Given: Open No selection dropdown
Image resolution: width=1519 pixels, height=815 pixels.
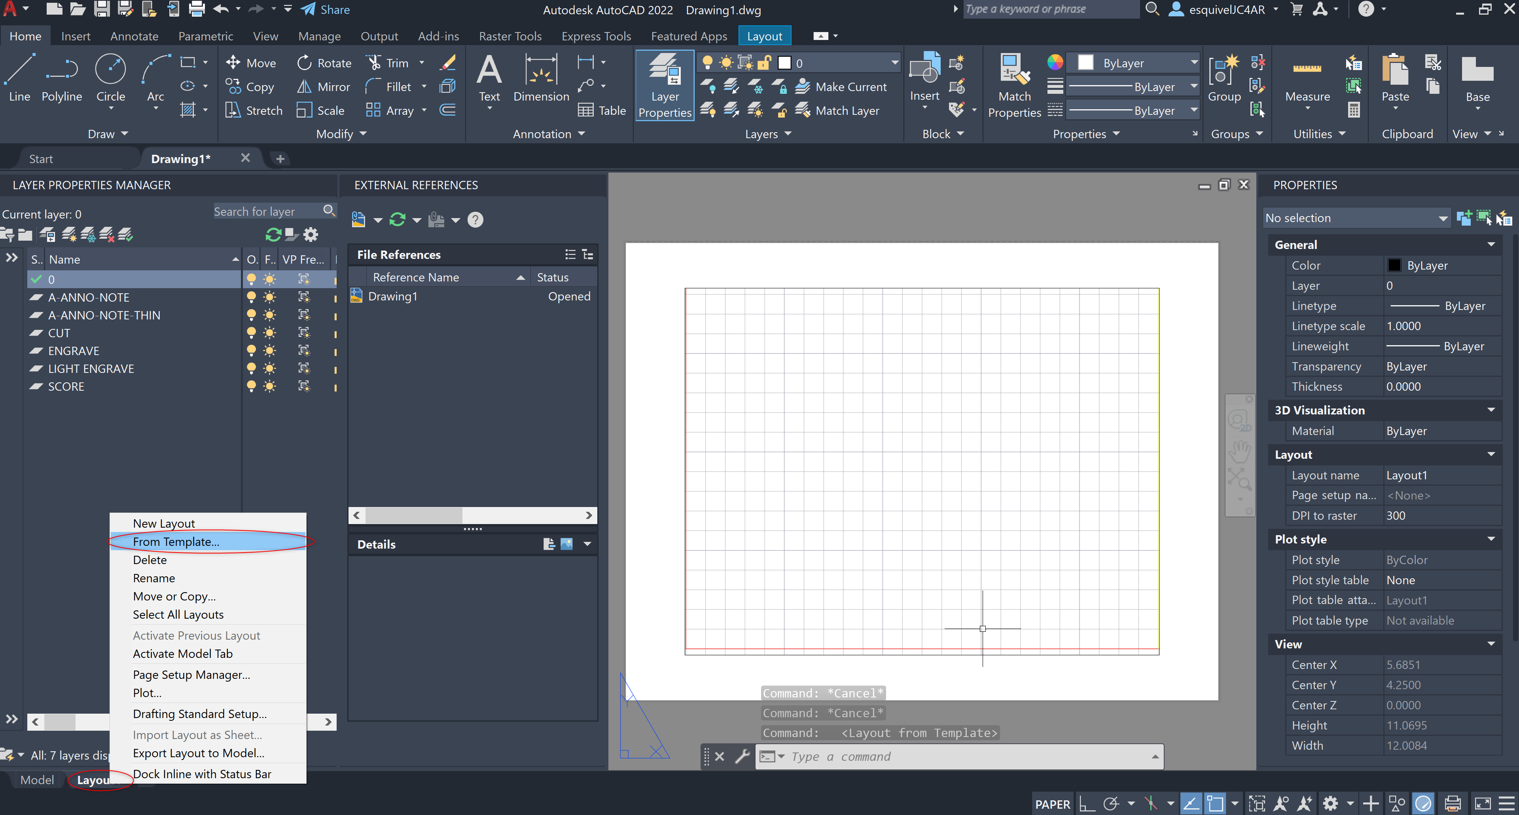Looking at the screenshot, I should coord(1356,218).
